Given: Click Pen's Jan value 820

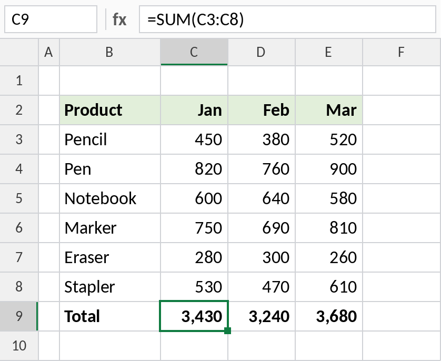Looking at the screenshot, I should coord(194,169).
